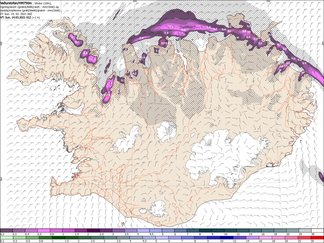Viewport: 324px width, 243px height.
Task: Select the white swatch above the top-row 30 label
Action: pyautogui.click(x=317, y=231)
